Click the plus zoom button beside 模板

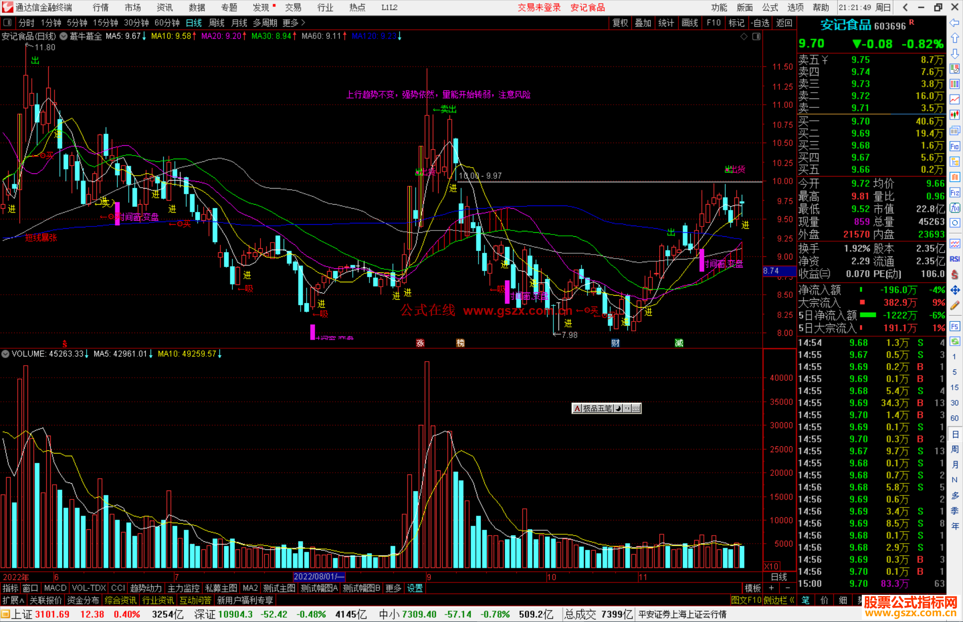tap(771, 588)
